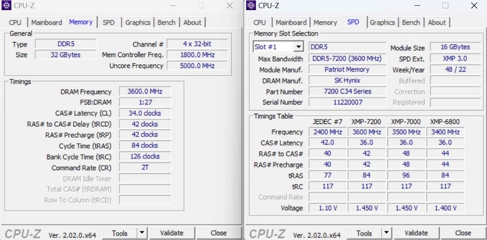Click Part Number field 7200 C34 Series
This screenshot has width=487, height=240.
(x=347, y=91)
